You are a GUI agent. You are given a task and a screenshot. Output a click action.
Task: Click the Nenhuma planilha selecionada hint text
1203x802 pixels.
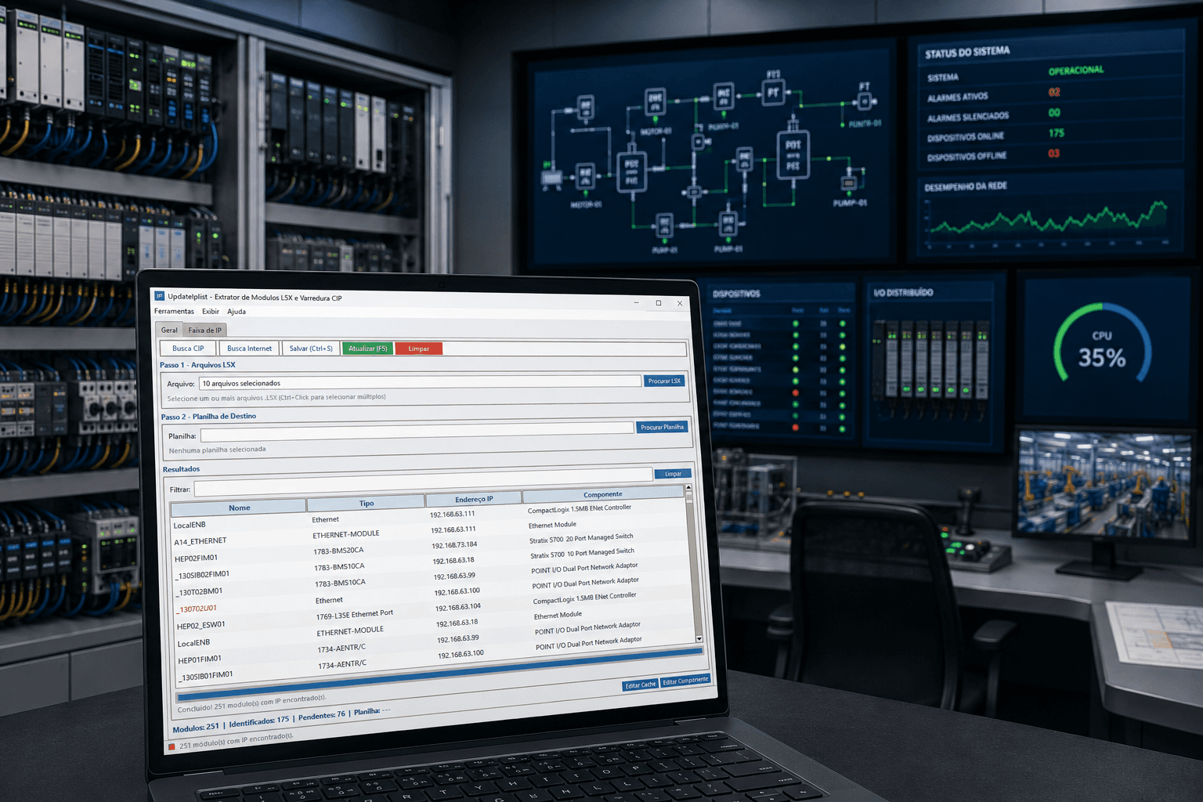[x=217, y=450]
